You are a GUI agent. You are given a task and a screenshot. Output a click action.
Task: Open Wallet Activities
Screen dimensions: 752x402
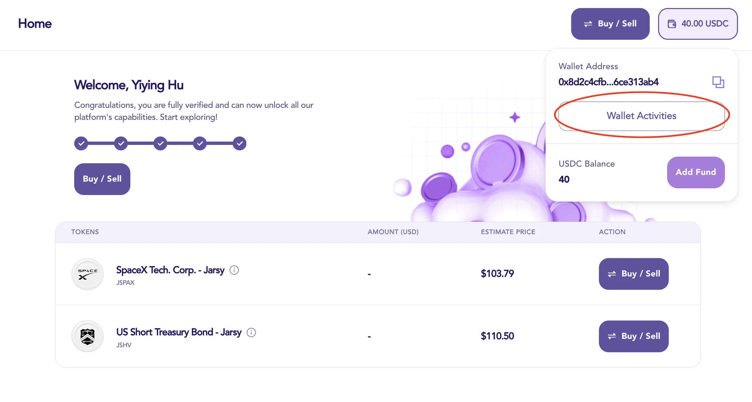641,116
